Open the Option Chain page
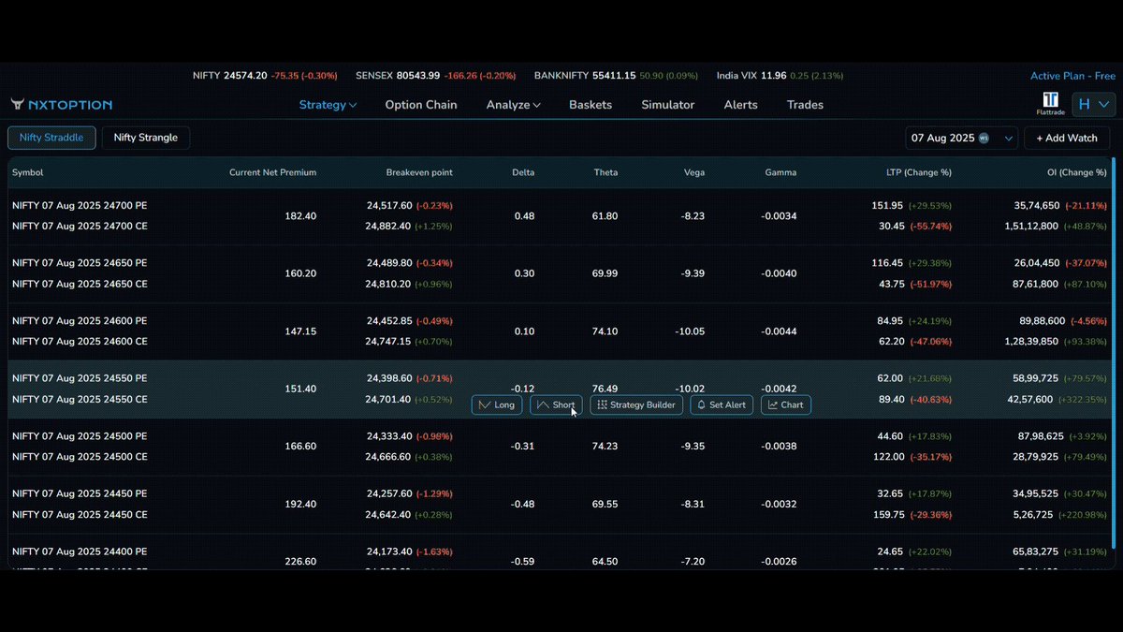The width and height of the screenshot is (1123, 632). tap(421, 105)
